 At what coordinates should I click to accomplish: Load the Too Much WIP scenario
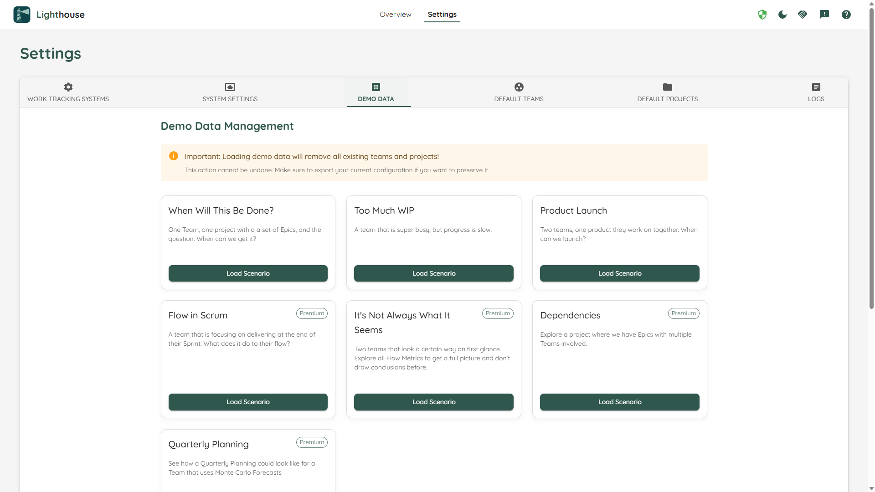tap(433, 273)
